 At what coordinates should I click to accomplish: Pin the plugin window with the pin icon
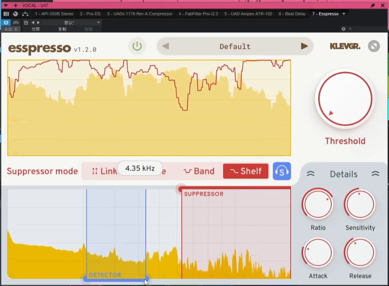click(373, 5)
